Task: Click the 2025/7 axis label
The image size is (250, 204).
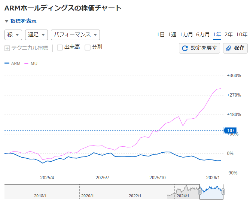Action: tap(103, 178)
